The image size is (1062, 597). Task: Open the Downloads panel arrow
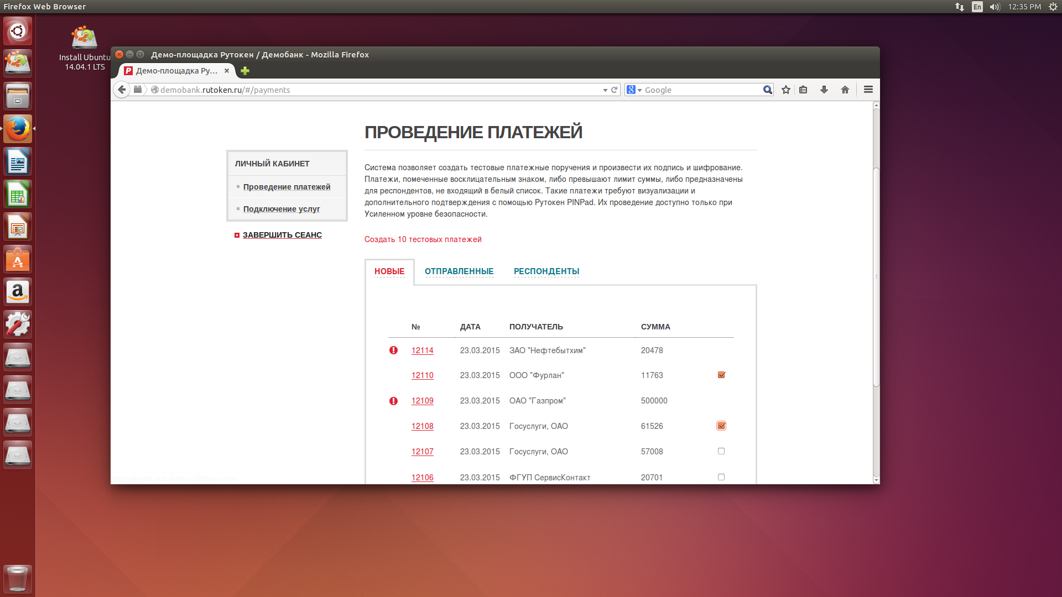tap(824, 90)
